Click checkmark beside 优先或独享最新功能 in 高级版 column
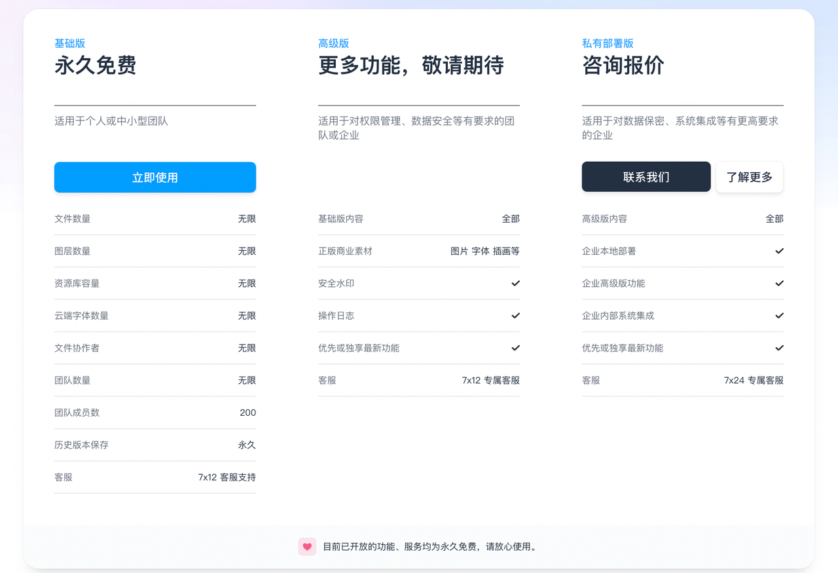This screenshot has height=573, width=838. pos(515,348)
